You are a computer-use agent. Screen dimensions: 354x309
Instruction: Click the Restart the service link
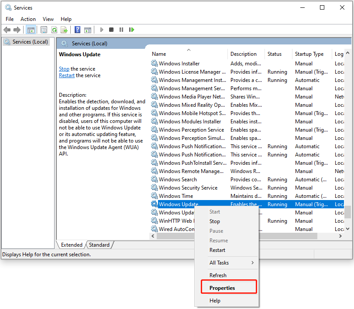coord(66,75)
